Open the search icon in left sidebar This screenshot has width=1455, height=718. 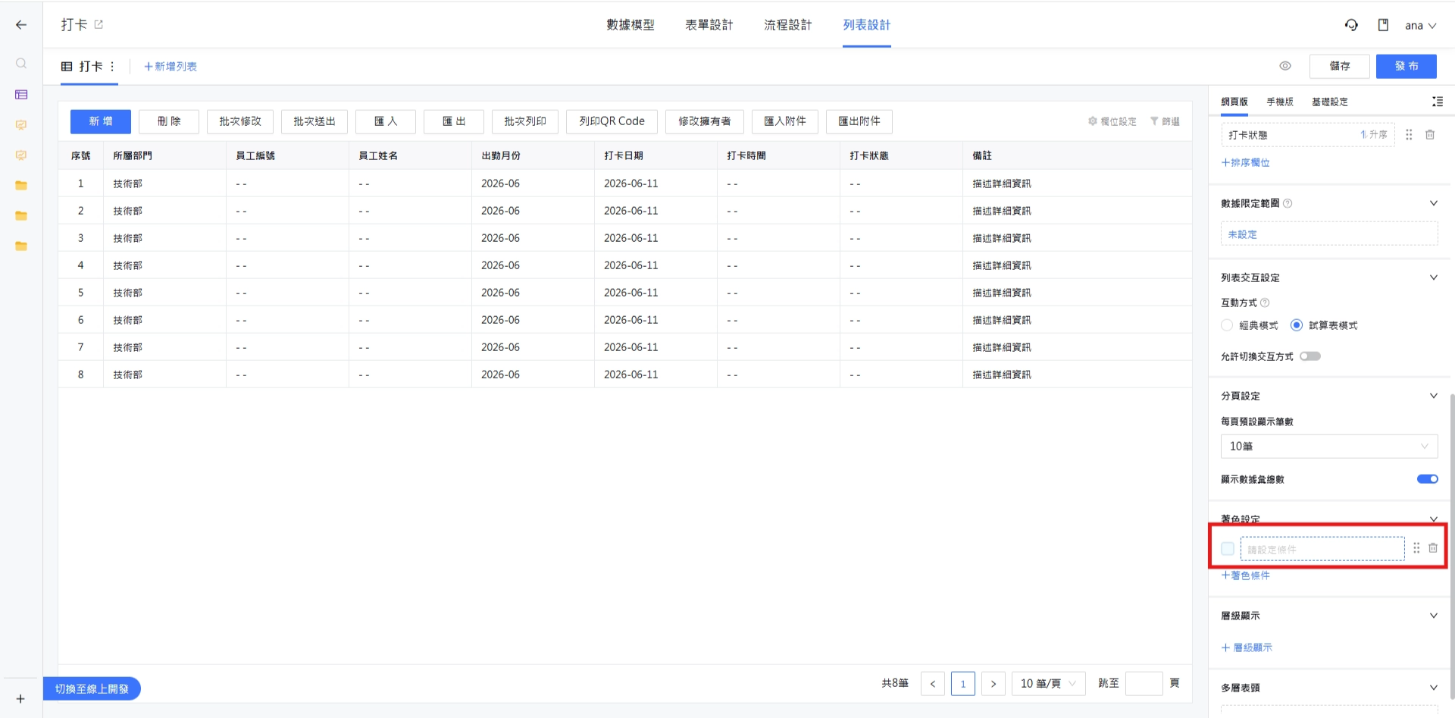pos(21,64)
